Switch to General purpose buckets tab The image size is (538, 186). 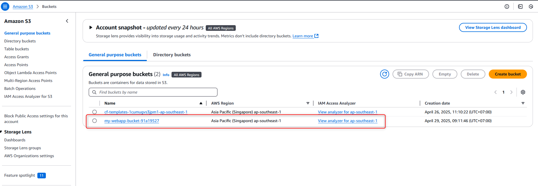115,55
